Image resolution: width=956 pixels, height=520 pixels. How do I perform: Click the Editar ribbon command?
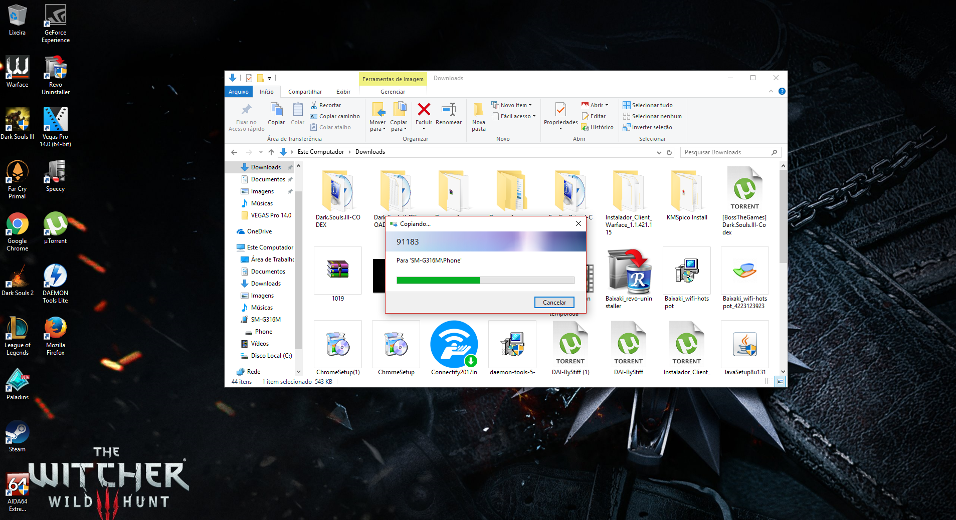594,116
